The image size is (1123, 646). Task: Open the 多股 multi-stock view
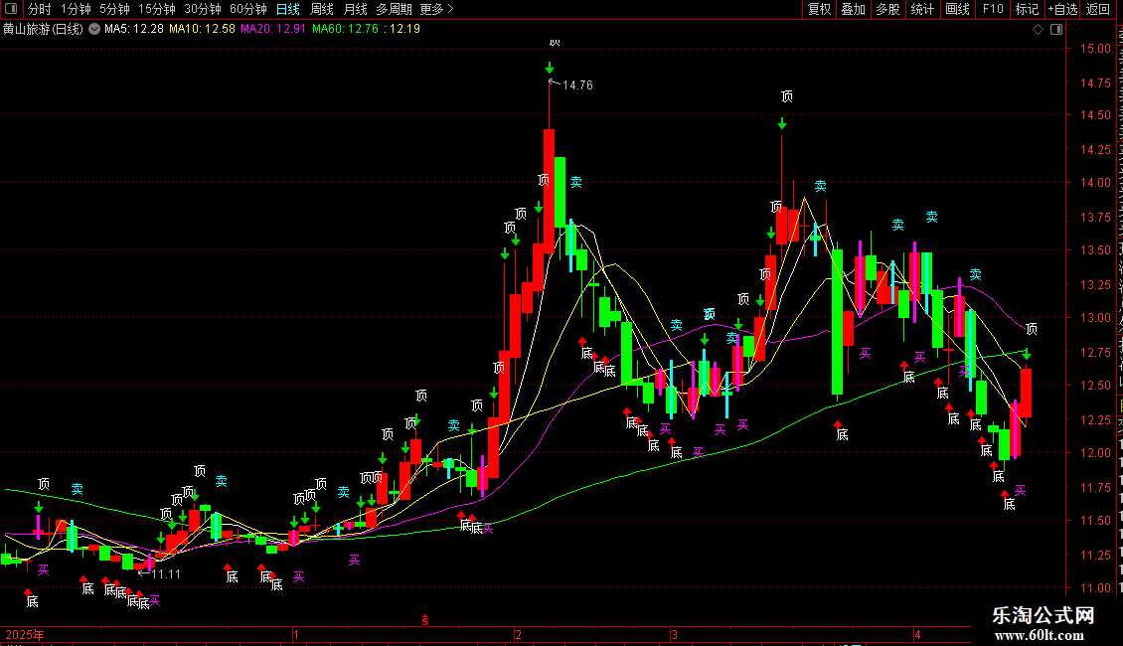click(887, 9)
